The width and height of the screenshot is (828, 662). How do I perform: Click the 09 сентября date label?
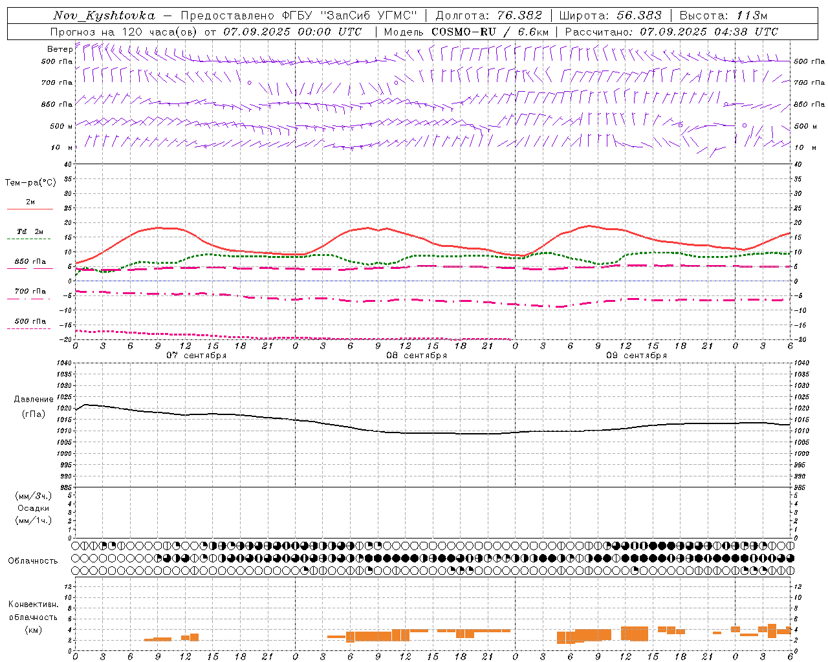[637, 356]
